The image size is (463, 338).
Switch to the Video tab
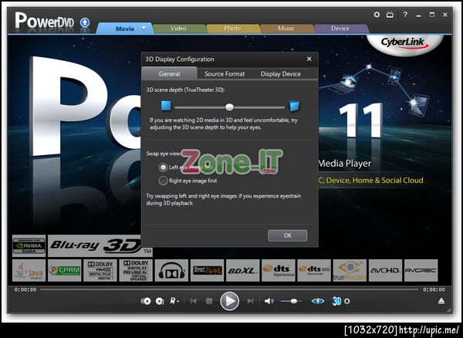coord(178,29)
